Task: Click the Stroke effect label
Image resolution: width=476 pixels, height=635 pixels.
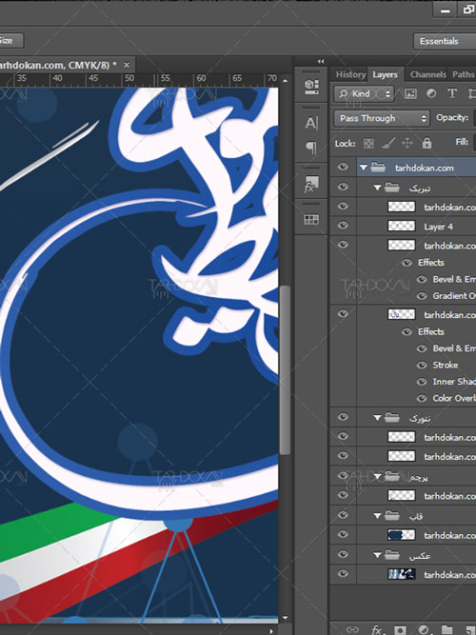Action: click(x=446, y=365)
